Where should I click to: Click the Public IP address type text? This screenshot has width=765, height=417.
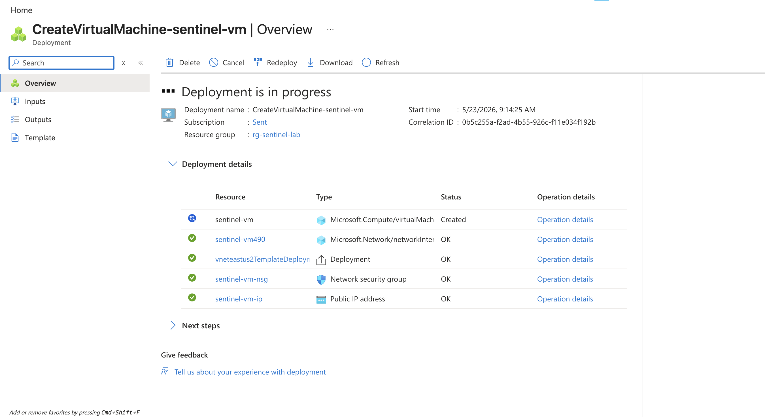coord(358,299)
